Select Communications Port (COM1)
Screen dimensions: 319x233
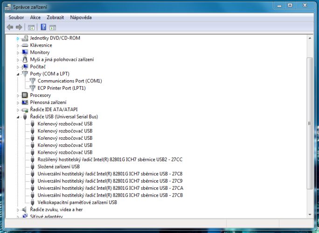point(70,81)
